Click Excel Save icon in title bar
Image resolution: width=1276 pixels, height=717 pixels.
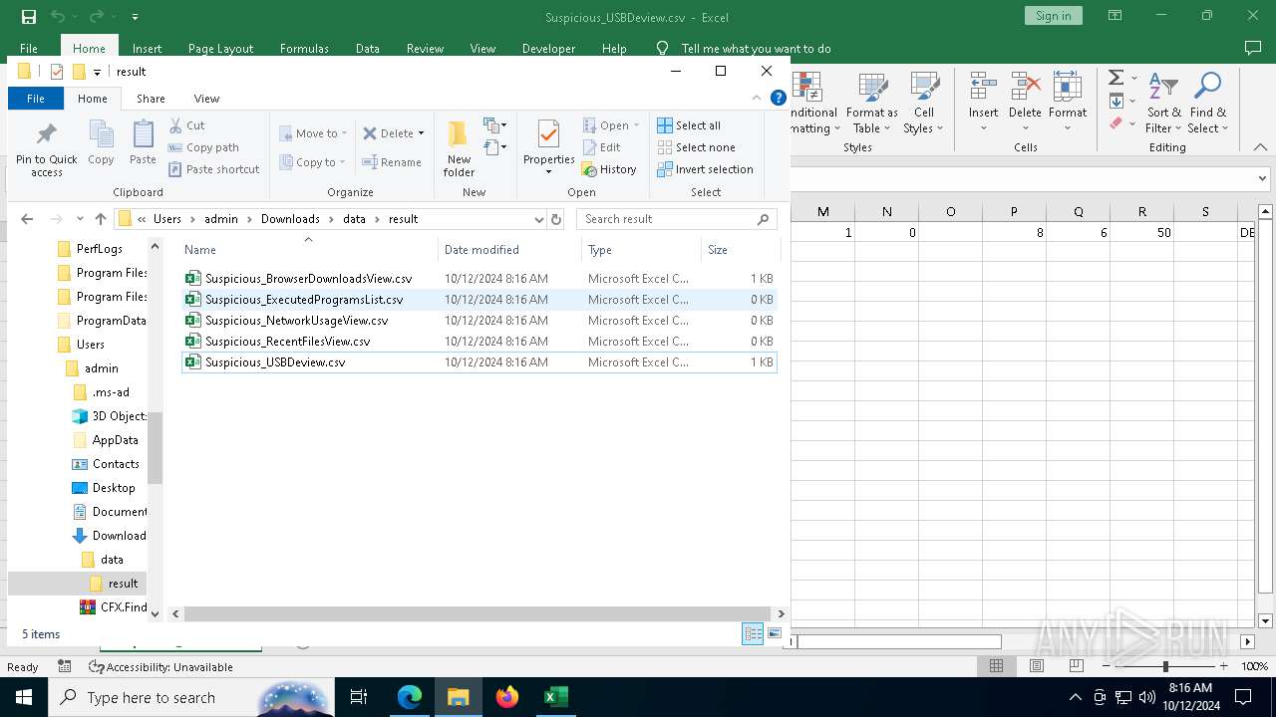click(28, 16)
